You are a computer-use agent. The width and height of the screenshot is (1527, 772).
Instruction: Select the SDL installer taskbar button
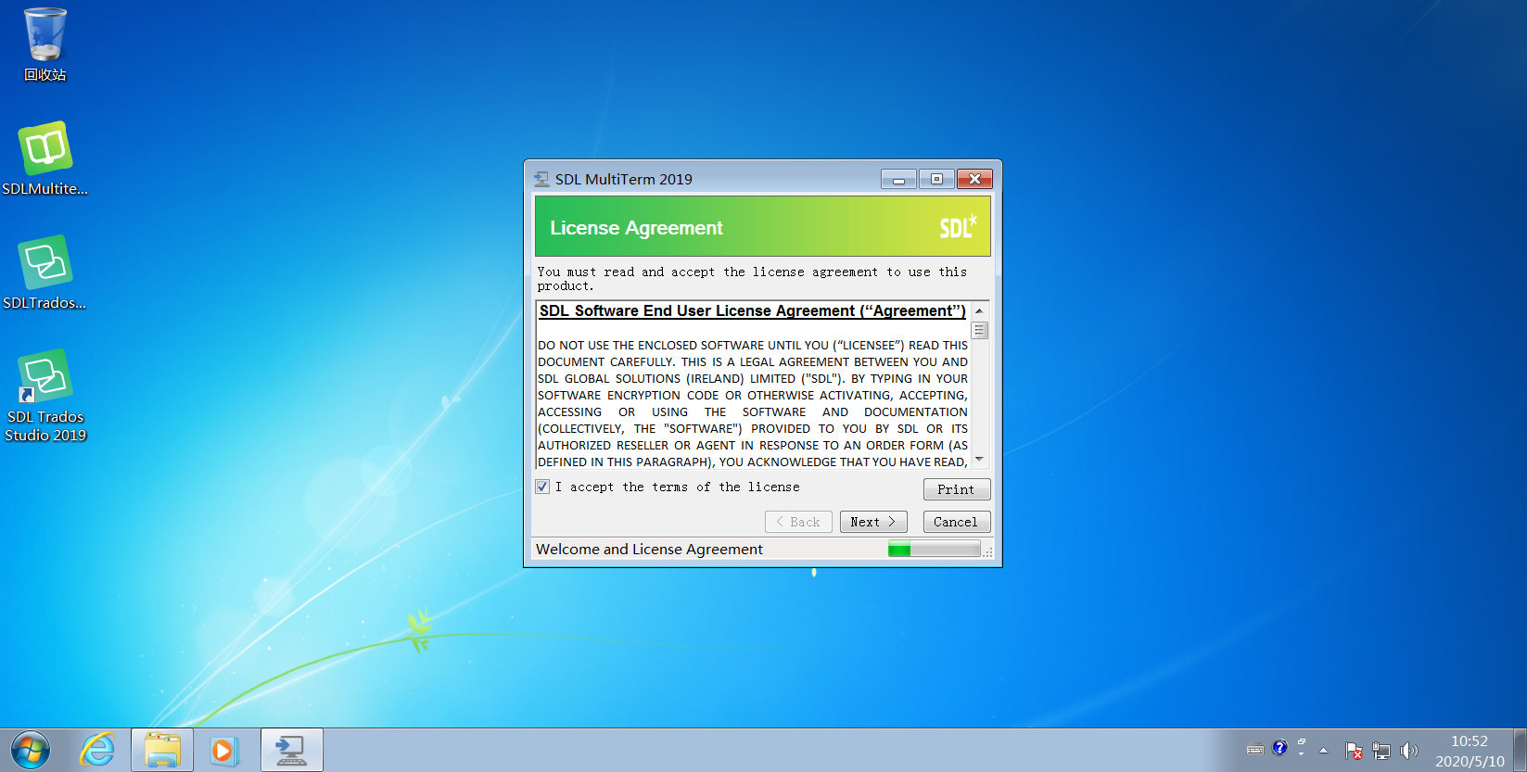(x=292, y=750)
